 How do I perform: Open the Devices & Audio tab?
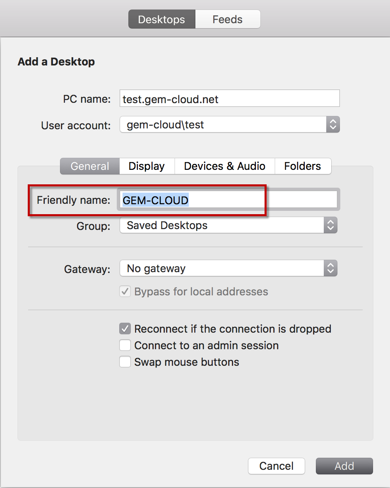(x=224, y=166)
